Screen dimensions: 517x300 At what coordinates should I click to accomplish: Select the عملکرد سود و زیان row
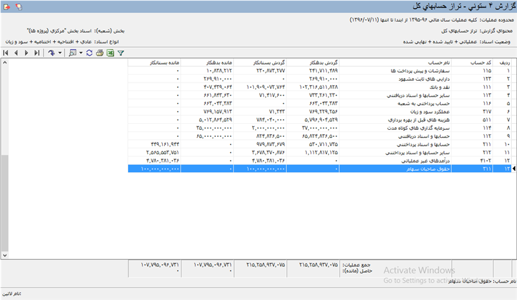(x=428, y=111)
